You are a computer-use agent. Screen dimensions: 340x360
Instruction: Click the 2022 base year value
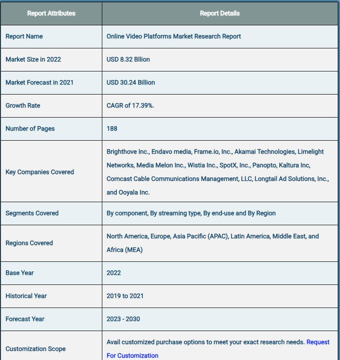pyautogui.click(x=114, y=273)
